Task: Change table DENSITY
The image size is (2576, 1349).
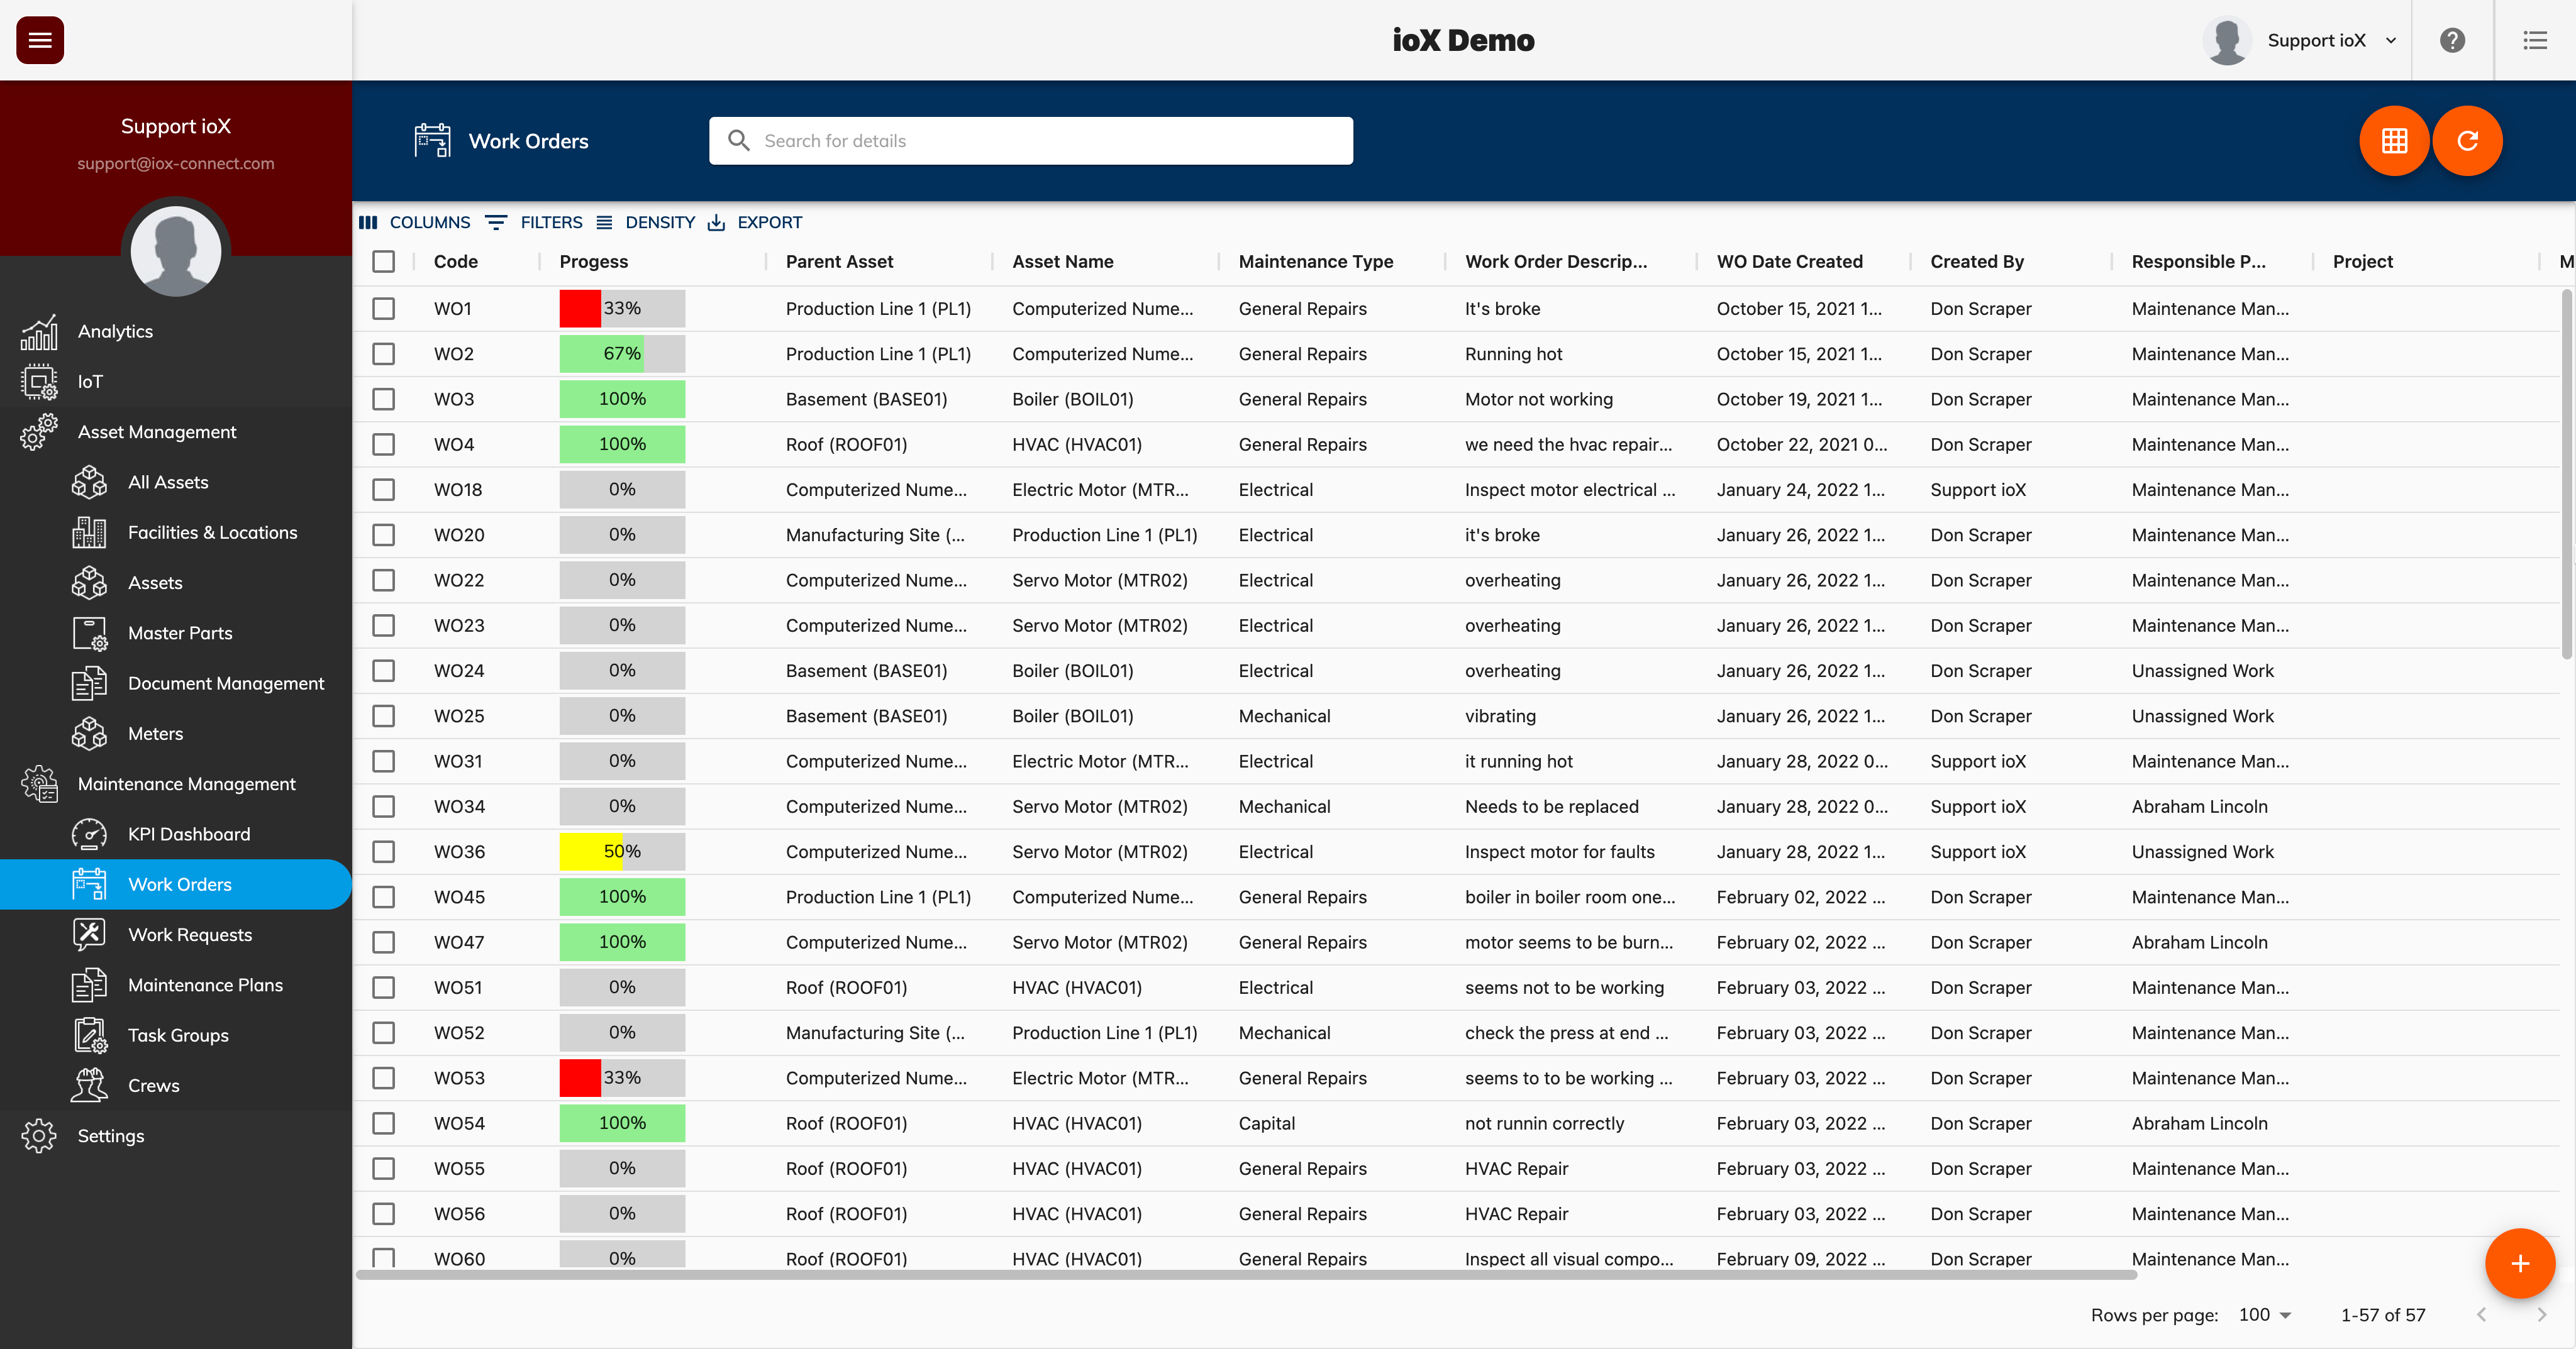Action: 645,222
